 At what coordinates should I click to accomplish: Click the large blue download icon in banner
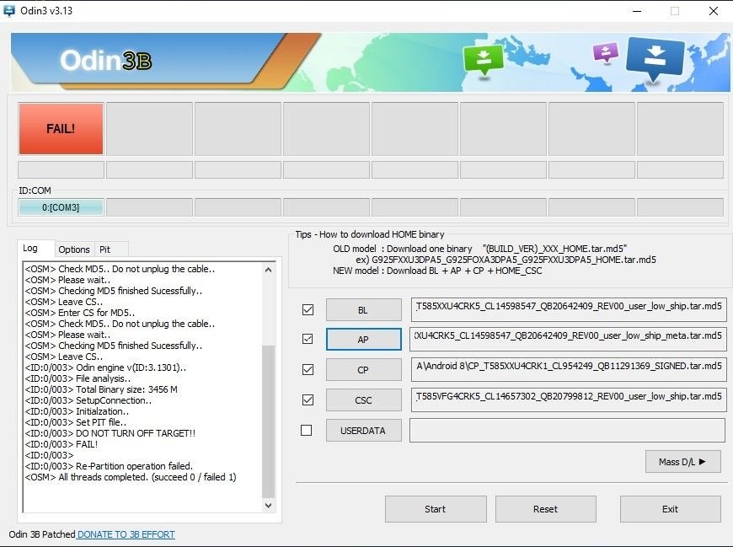pos(655,58)
